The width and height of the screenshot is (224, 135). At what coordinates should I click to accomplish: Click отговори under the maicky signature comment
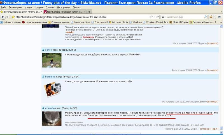tap(213, 43)
